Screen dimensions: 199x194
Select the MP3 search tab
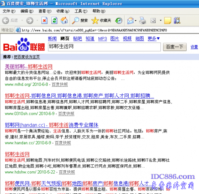tap(102, 39)
